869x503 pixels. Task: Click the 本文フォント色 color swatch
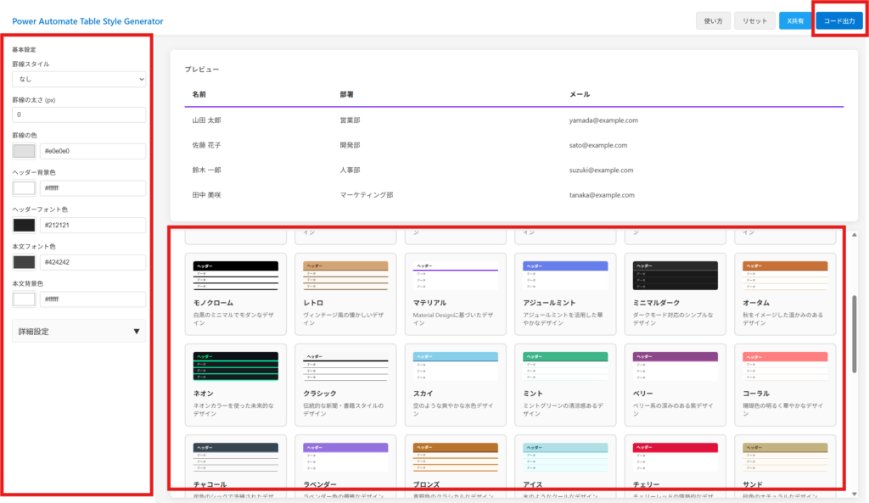[x=25, y=262]
